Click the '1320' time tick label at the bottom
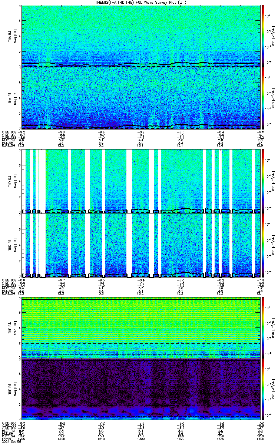Image resolution: width=278 pixels, height=444 pixels. [x=181, y=439]
